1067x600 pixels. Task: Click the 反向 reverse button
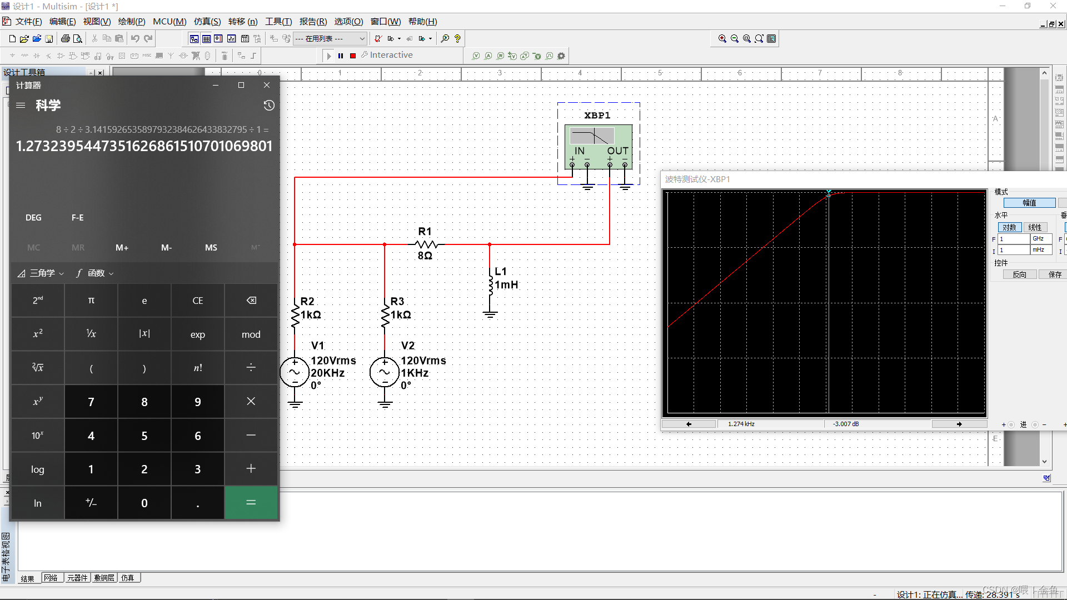pos(1019,274)
